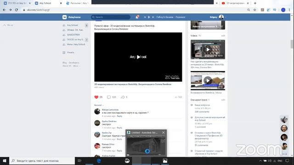The height and width of the screenshot is (165, 294).
Task: Open the Chrome profile avatar
Action: (x=283, y=10)
